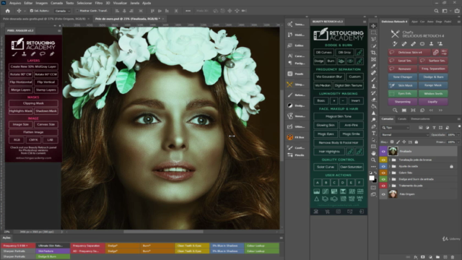The image size is (462, 260).
Task: Expand the Ajuste de saída group
Action: tap(390, 166)
